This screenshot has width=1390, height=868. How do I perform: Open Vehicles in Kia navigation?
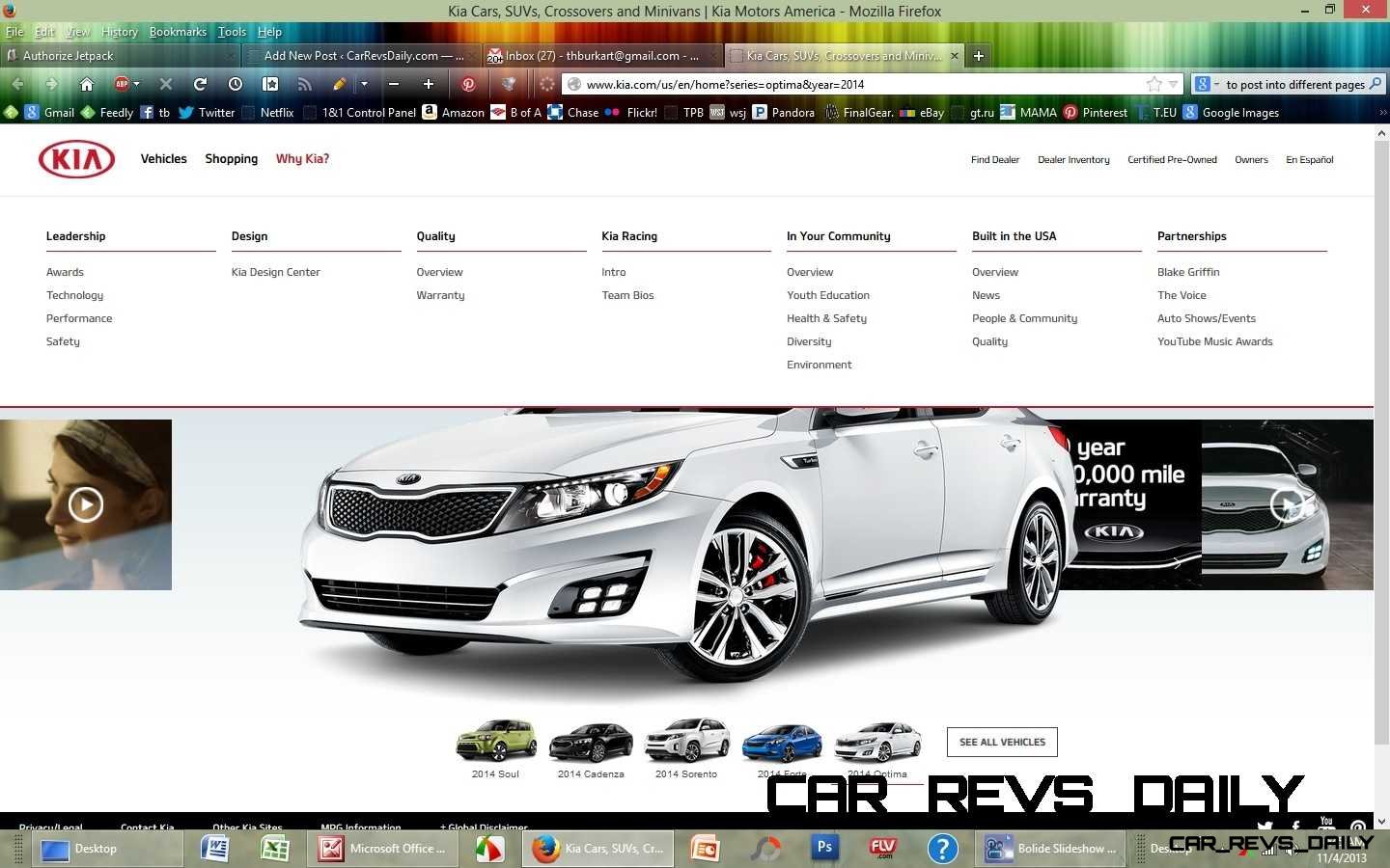click(x=164, y=159)
